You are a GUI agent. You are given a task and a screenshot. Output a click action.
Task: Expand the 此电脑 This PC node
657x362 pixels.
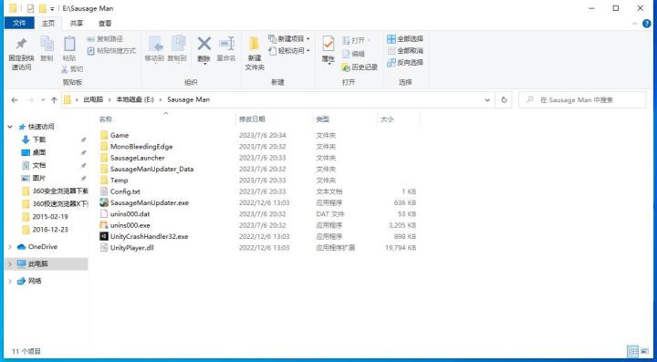(10, 264)
